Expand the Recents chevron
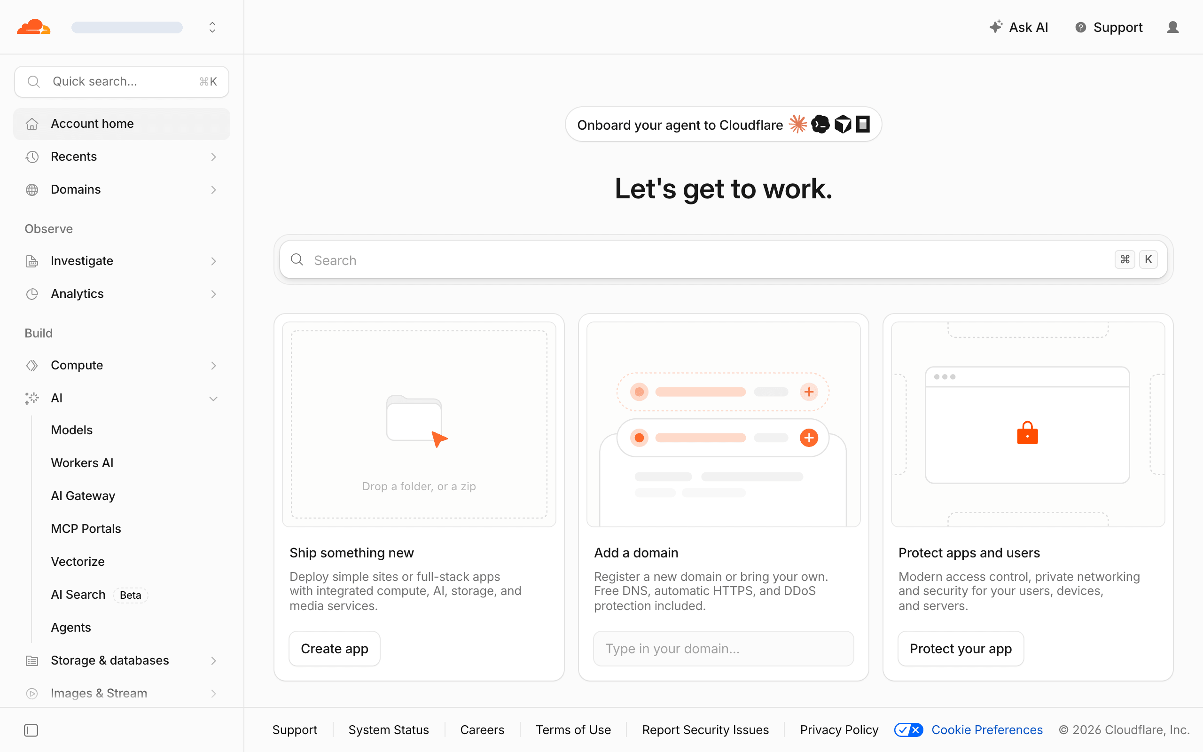The height and width of the screenshot is (752, 1203). 213,157
